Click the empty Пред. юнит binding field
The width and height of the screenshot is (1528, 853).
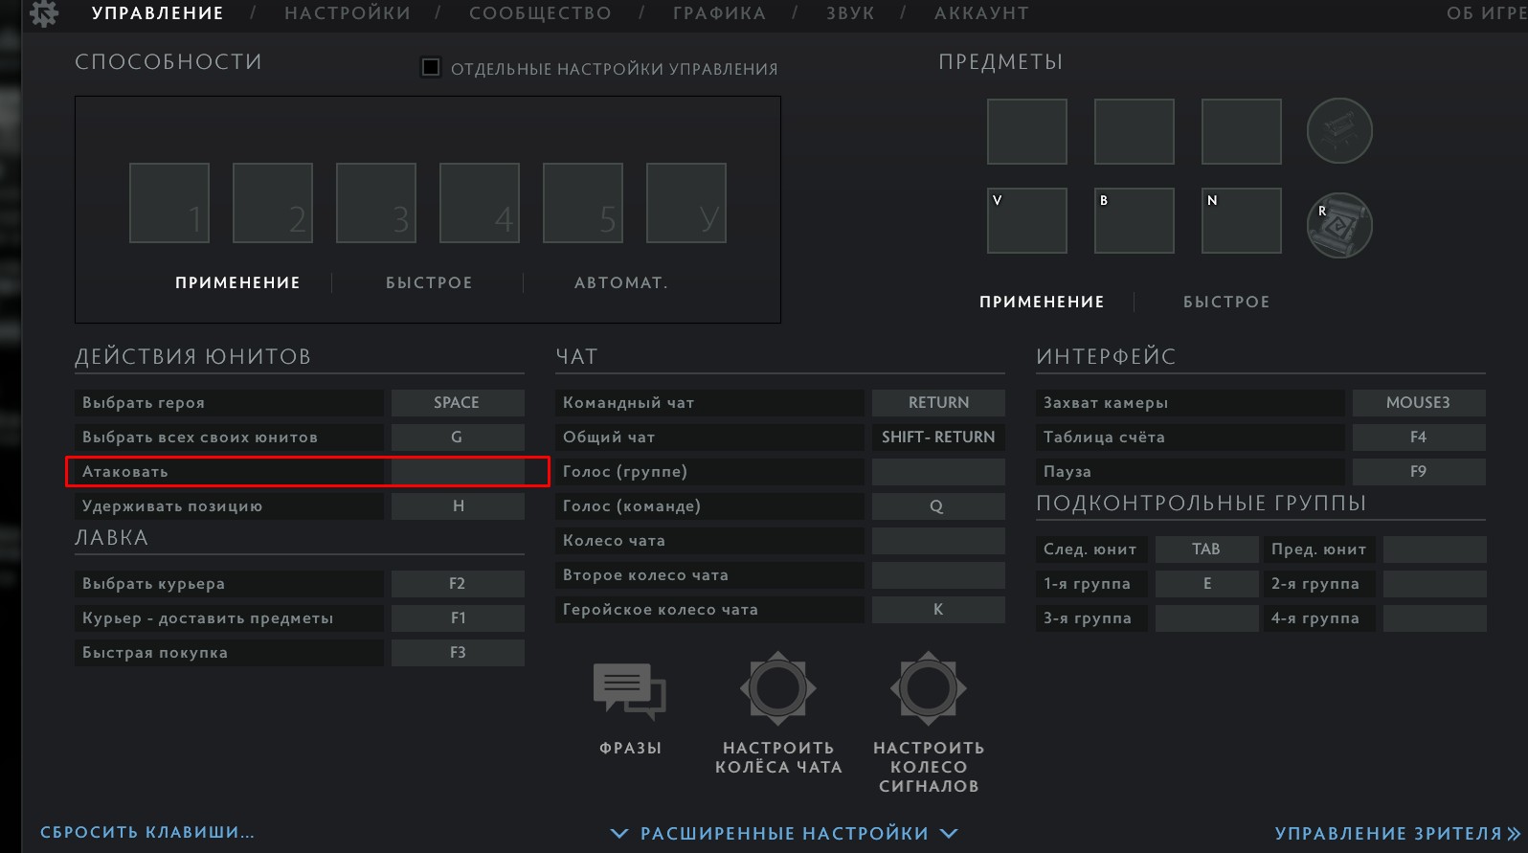[x=1435, y=549]
